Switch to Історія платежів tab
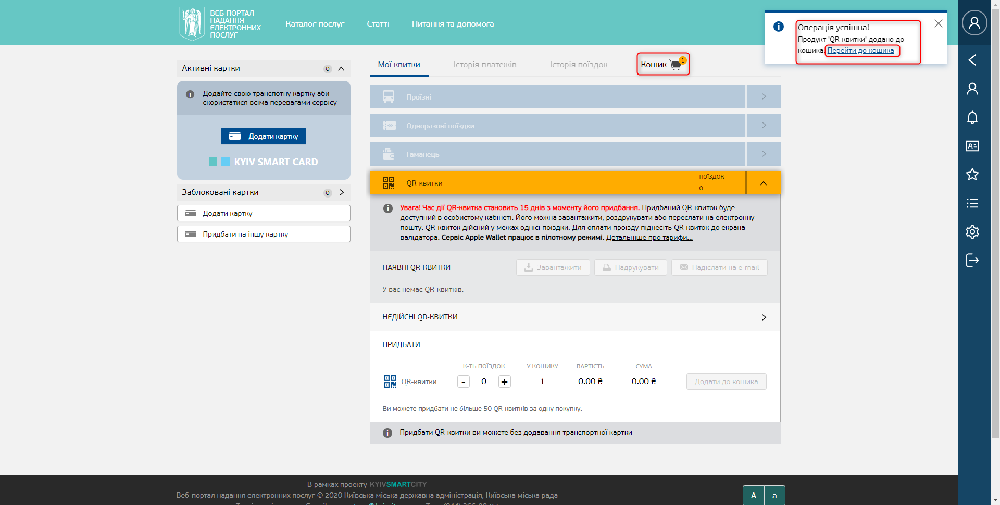This screenshot has width=1000, height=505. 484,65
